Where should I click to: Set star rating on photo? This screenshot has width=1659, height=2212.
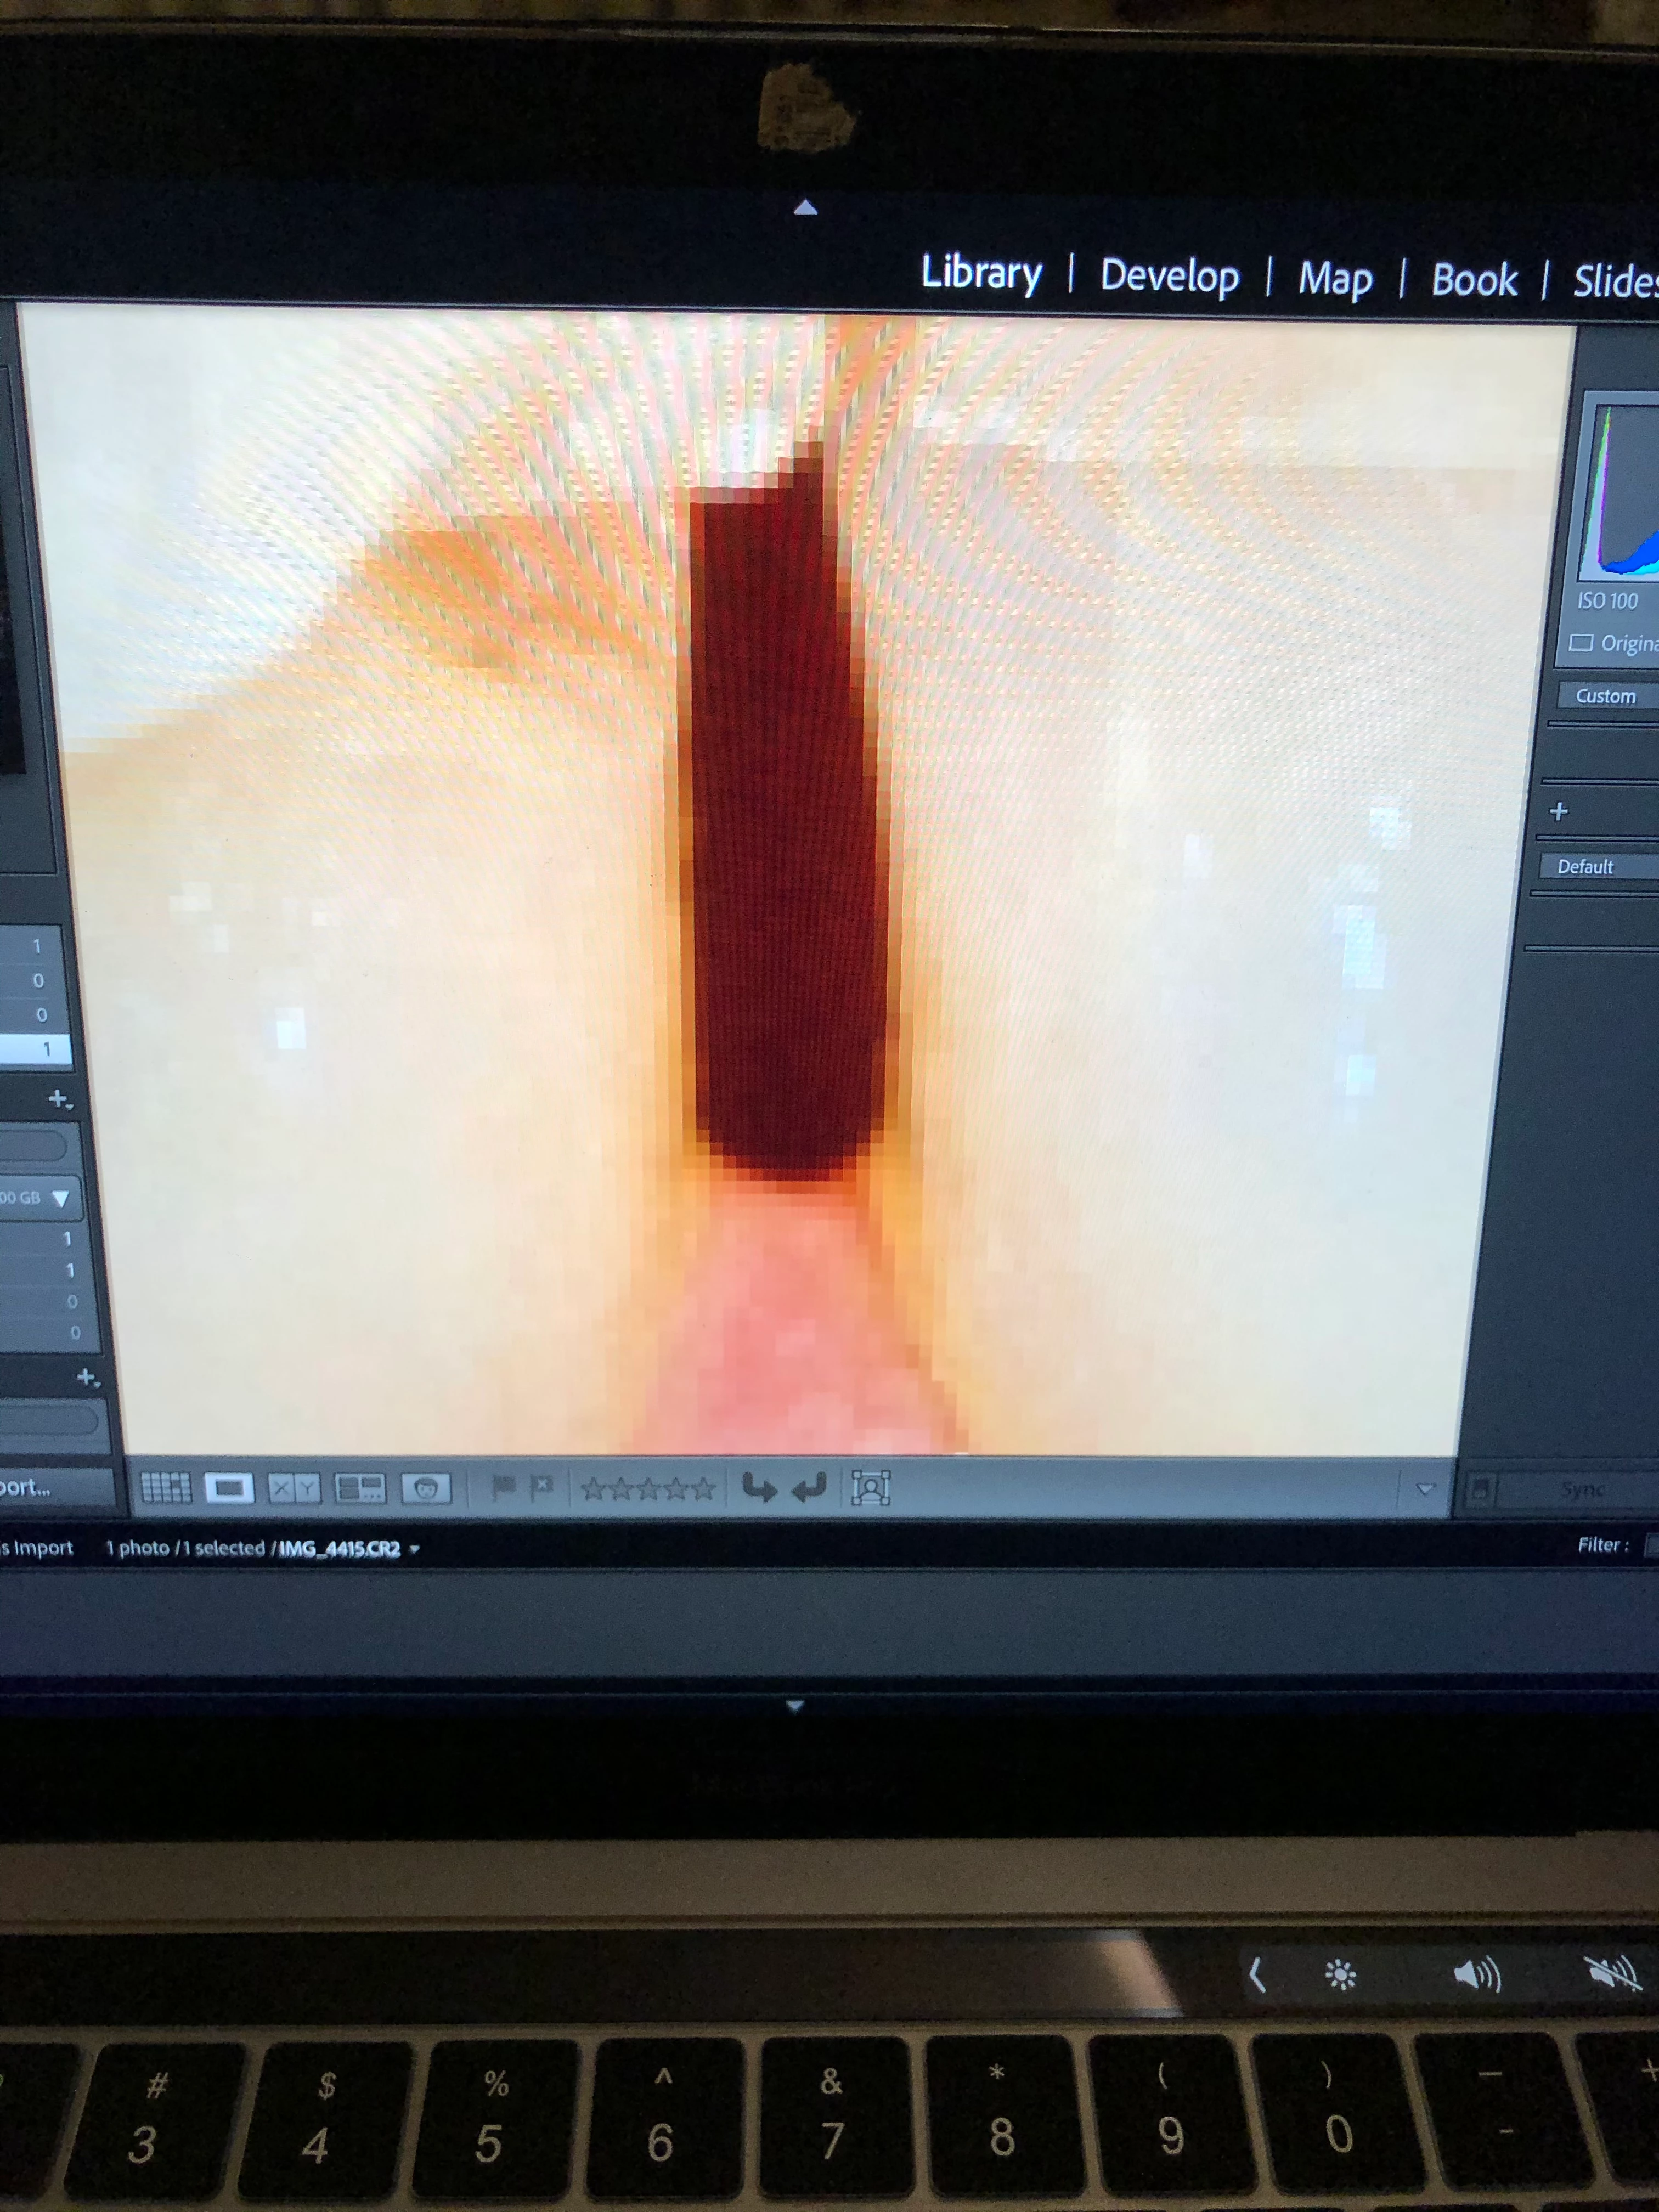[x=648, y=1489]
